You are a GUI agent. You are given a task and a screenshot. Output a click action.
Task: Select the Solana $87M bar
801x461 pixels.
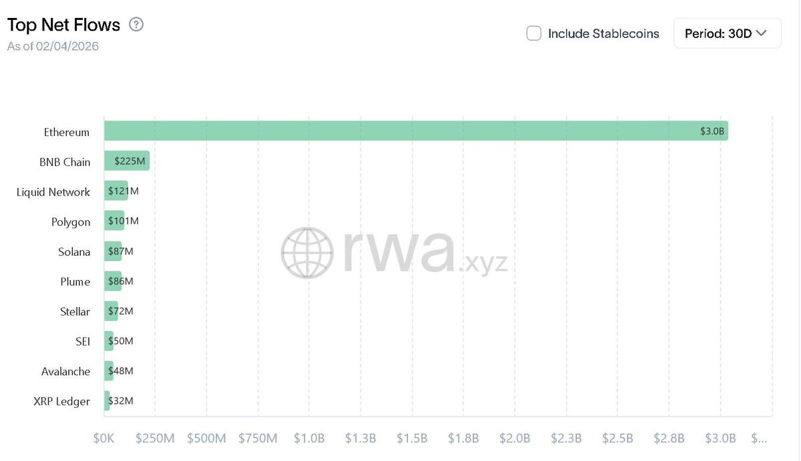[113, 252]
